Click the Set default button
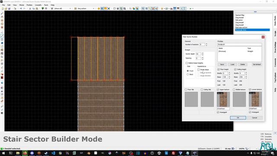The image size is (277, 156). [257, 65]
